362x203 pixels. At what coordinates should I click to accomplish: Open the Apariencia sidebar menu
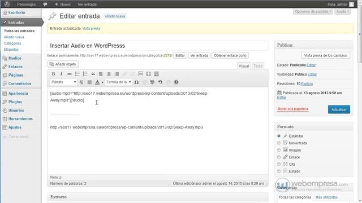(18, 94)
